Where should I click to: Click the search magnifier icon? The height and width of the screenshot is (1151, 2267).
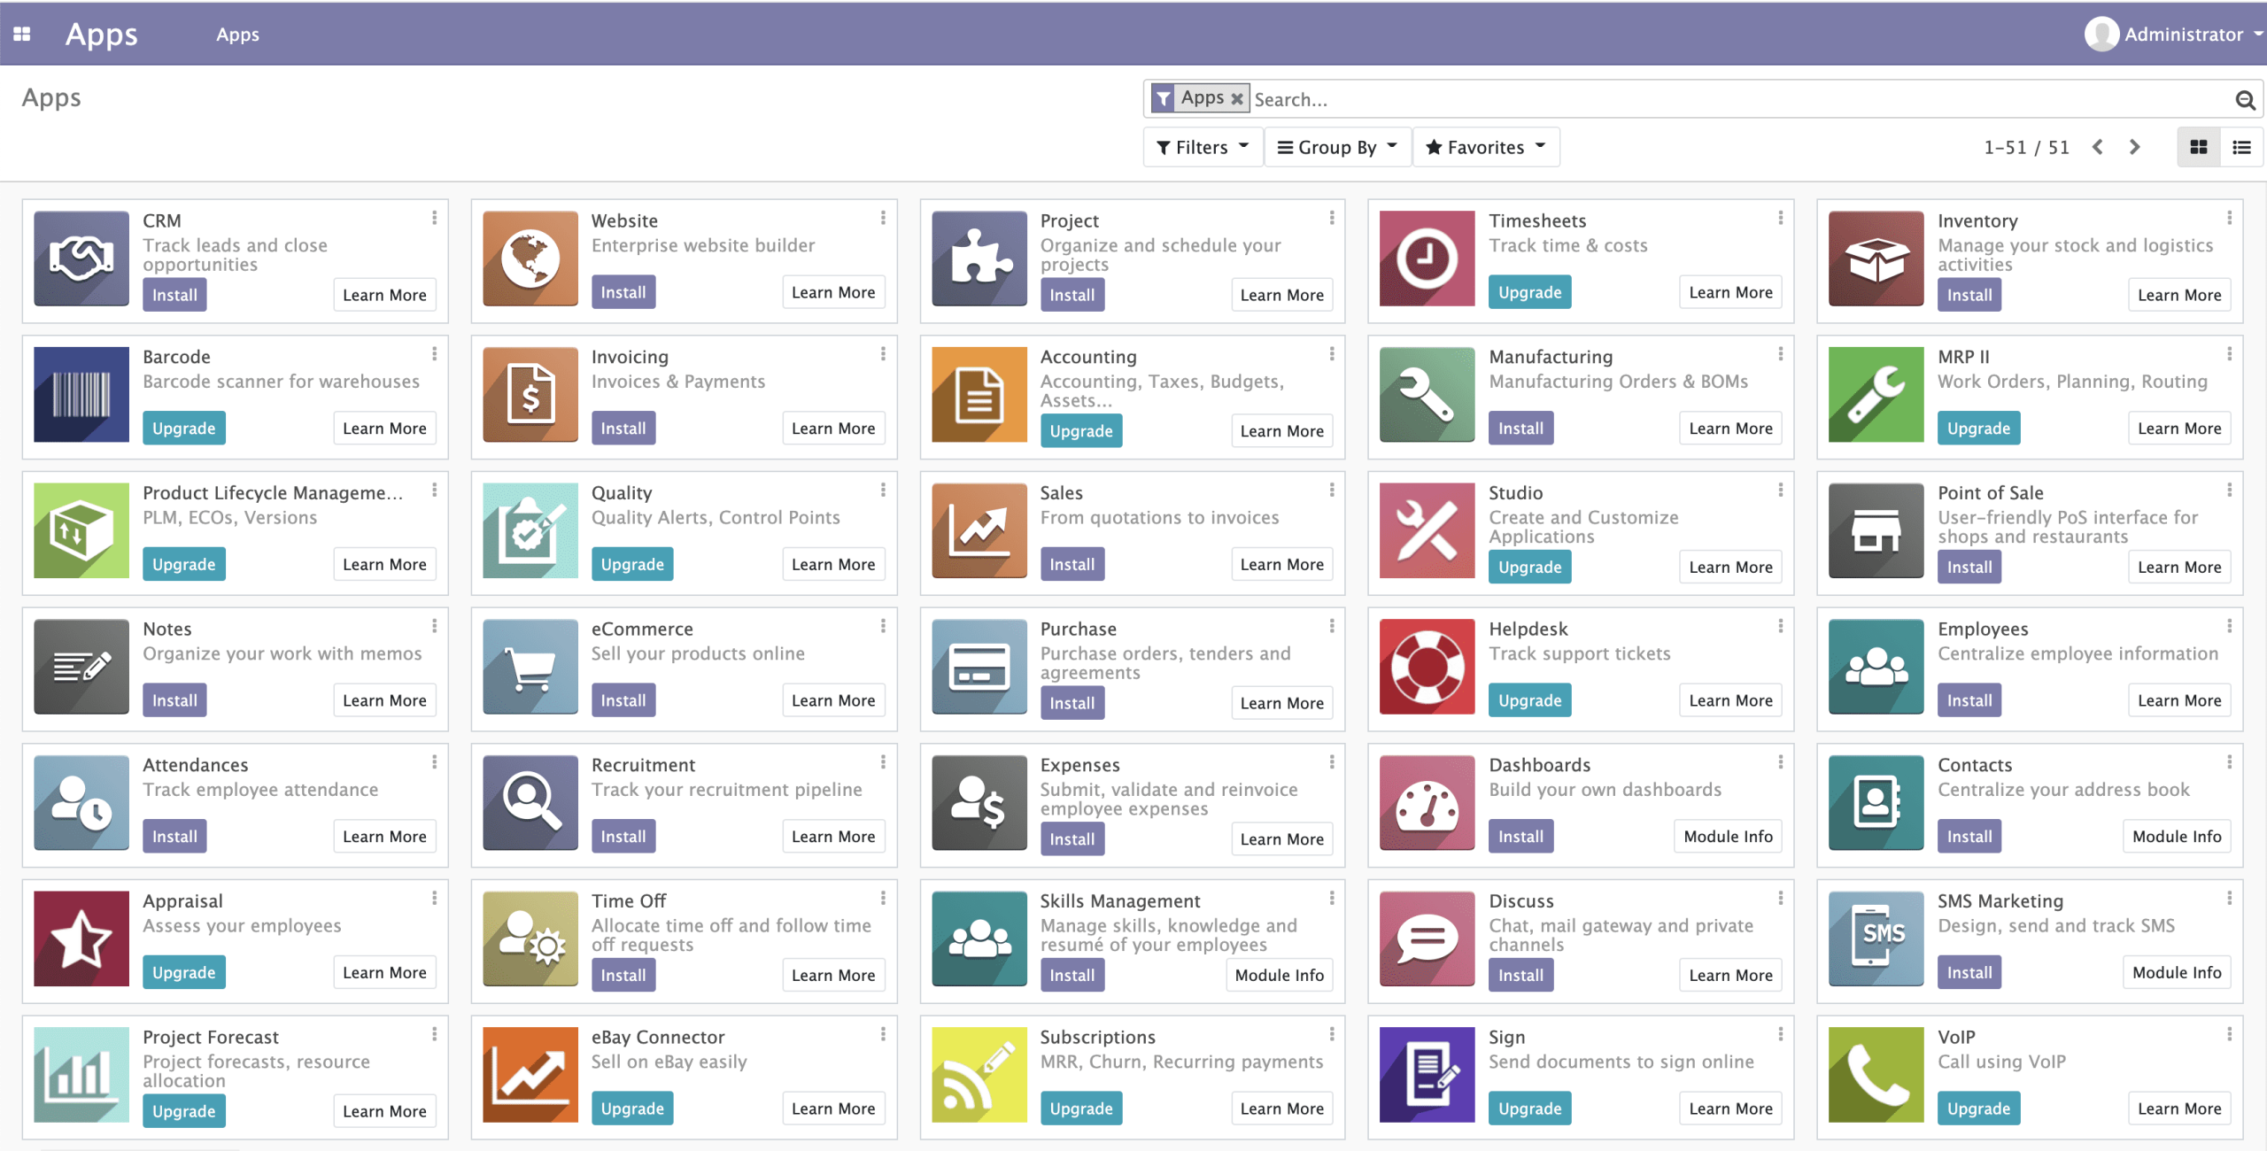2245,100
